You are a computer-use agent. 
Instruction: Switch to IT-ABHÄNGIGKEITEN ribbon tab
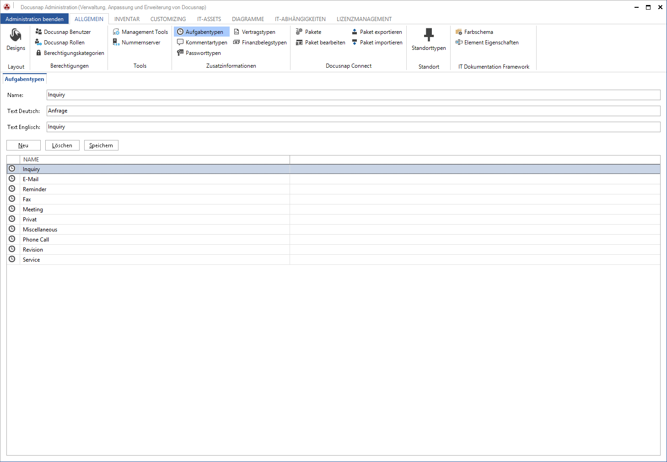point(301,19)
